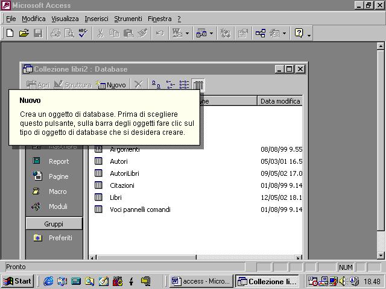Open the Analyze dropdown arrow
Image resolution: width=386 pixels, height=289 pixels.
(x=211, y=33)
